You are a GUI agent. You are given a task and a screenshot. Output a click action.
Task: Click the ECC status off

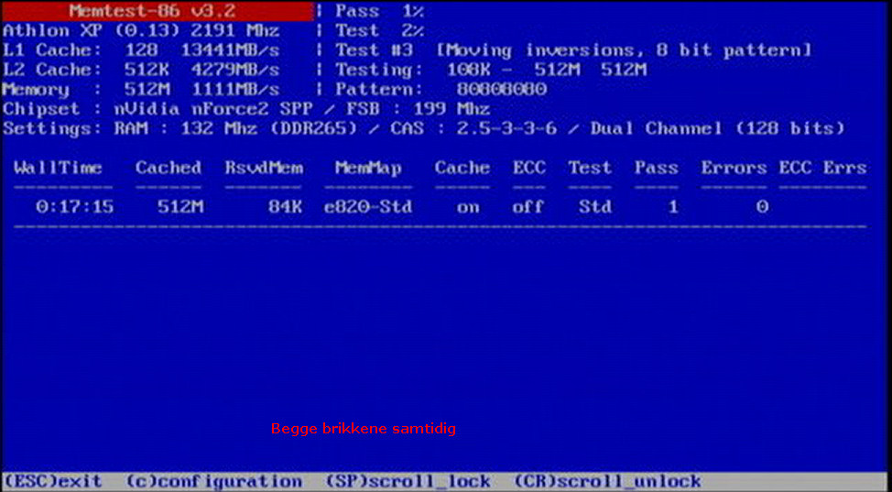pyautogui.click(x=528, y=207)
